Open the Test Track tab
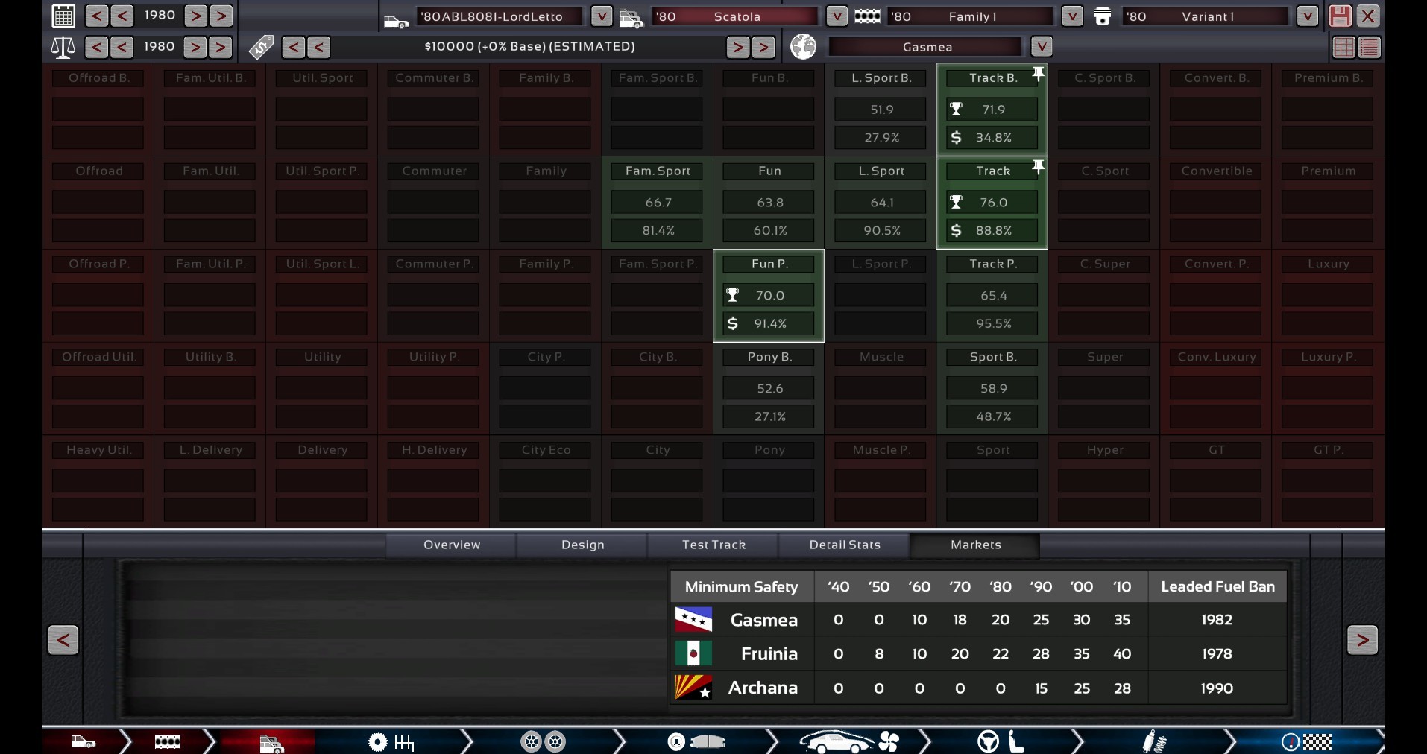Screen dimensions: 1427x754 713,545
